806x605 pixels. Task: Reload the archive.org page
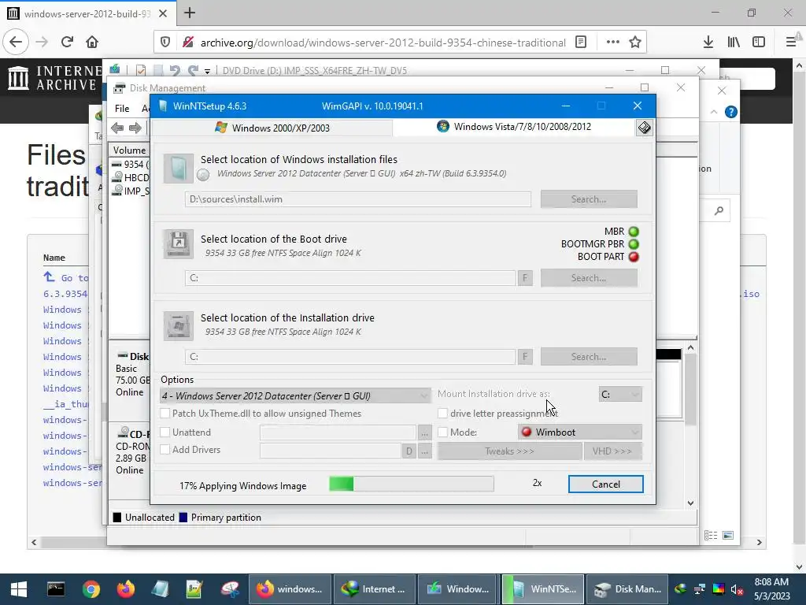pyautogui.click(x=67, y=42)
